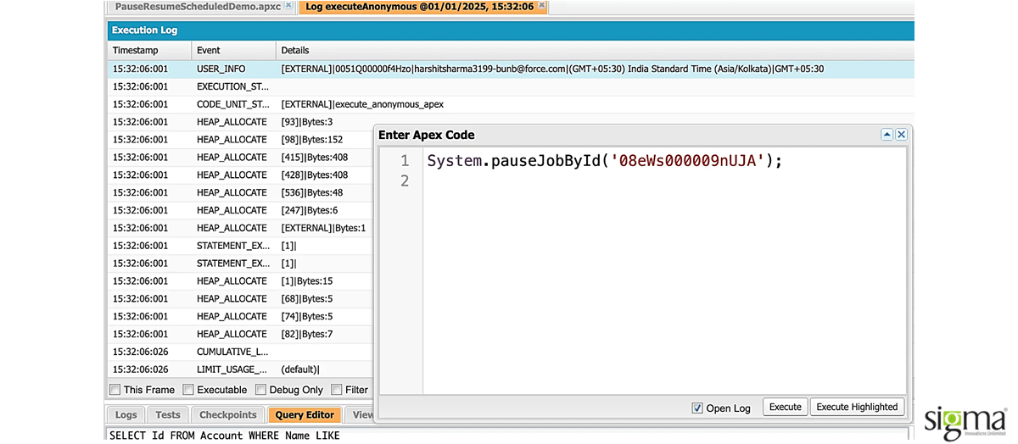The height and width of the screenshot is (444, 1018).
Task: Select the HEAP_ALLOCATE [415]|Bytes:408 row
Action: click(240, 158)
